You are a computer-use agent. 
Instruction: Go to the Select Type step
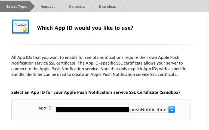[x=16, y=7]
